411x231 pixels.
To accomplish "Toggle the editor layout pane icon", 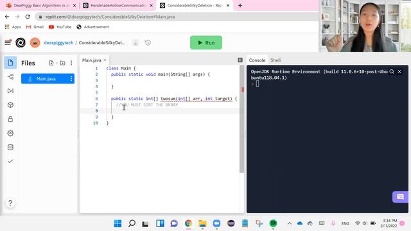I will pos(240,60).
